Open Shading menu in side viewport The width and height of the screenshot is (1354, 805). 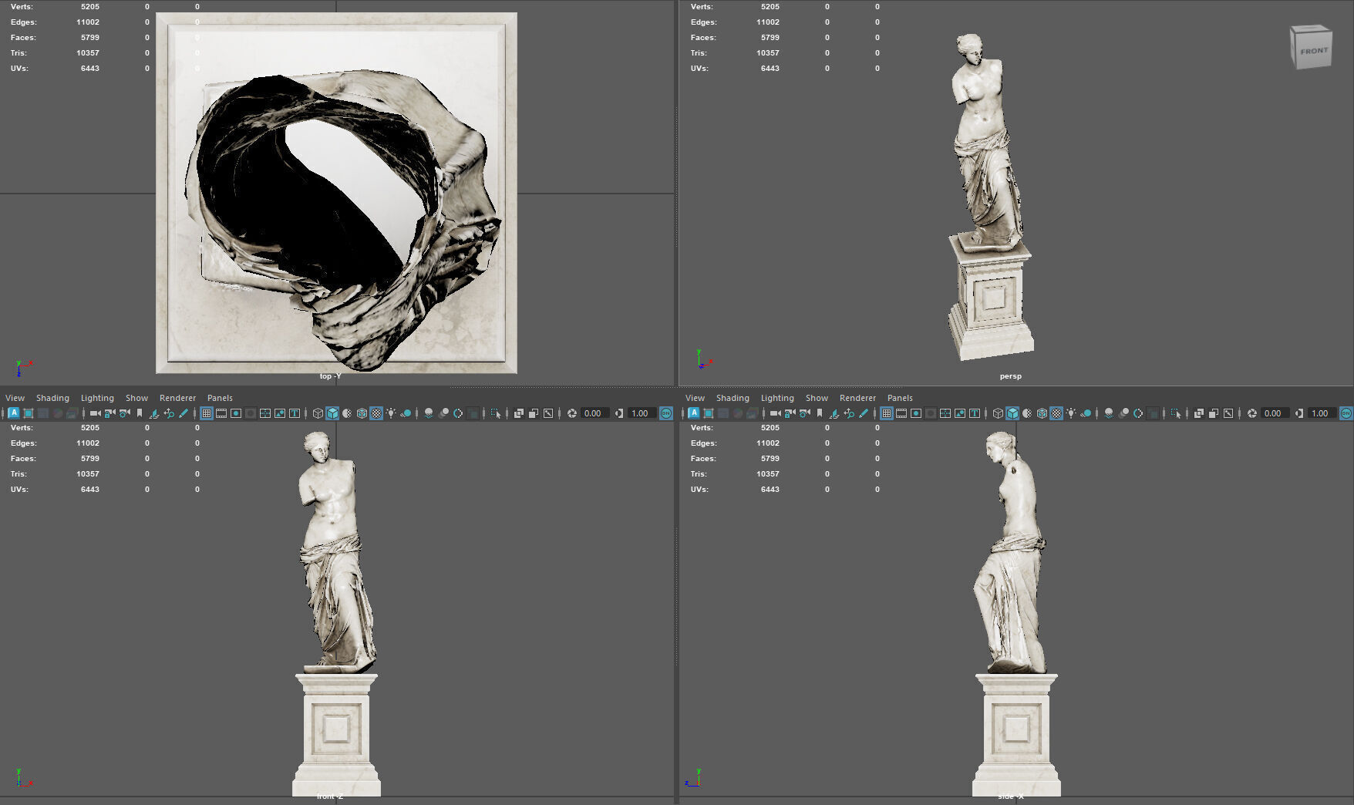click(733, 398)
